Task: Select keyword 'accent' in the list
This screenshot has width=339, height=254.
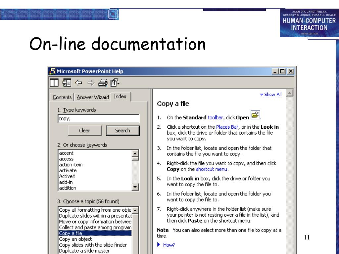Action: pos(95,153)
